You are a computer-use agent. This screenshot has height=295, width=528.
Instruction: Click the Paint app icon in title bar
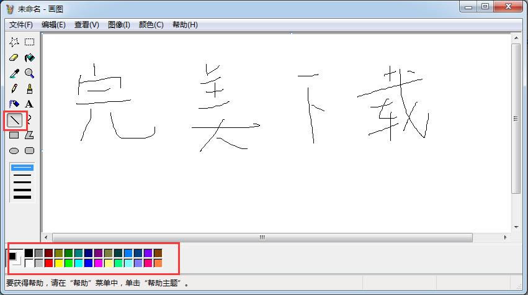[x=10, y=9]
